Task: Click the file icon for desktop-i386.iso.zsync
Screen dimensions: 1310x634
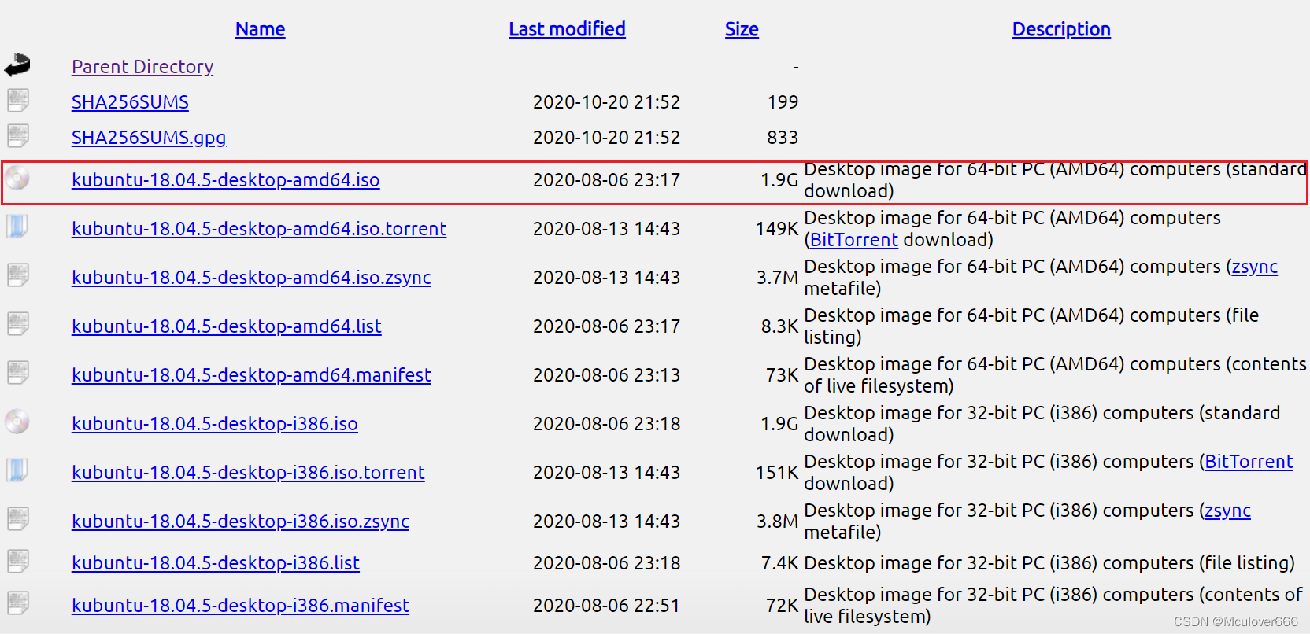Action: 18,520
